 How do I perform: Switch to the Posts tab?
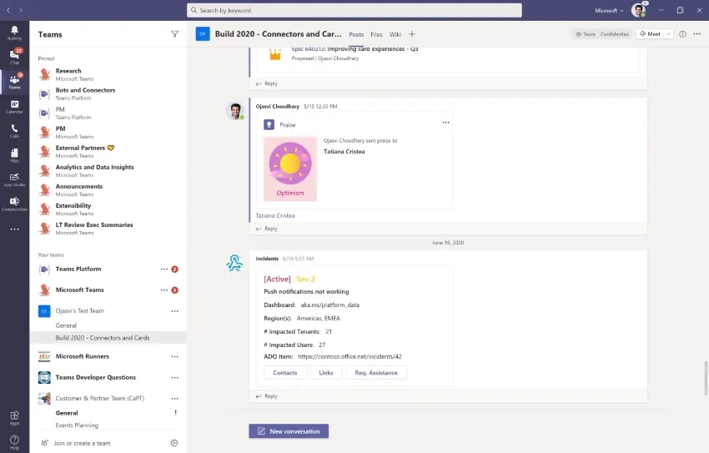[356, 34]
